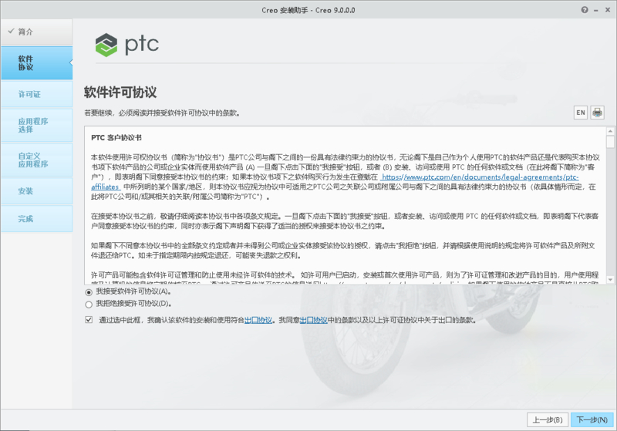Click the print license agreement icon
The image size is (617, 431).
tap(597, 113)
